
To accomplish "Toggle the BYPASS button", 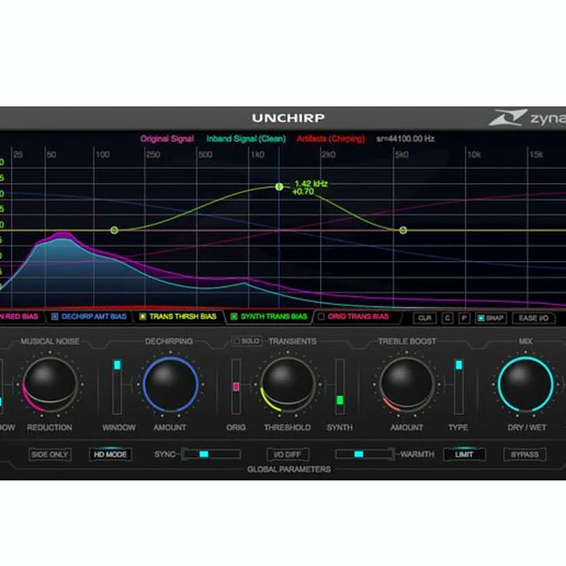I will (525, 454).
